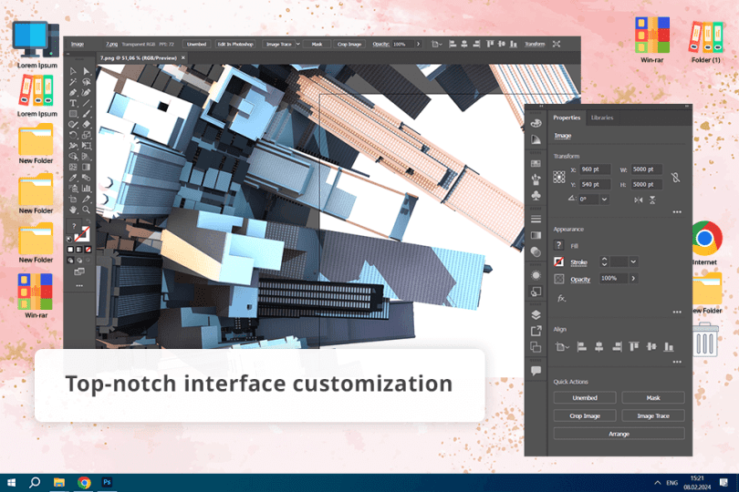This screenshot has height=492, width=739.
Task: Open the Color palette panel icon
Action: coord(536,124)
